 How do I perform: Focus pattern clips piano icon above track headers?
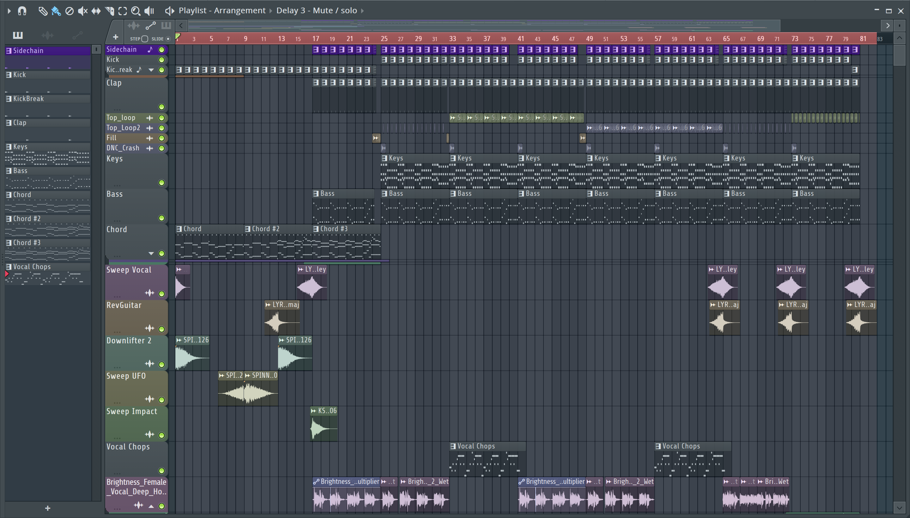coord(166,26)
